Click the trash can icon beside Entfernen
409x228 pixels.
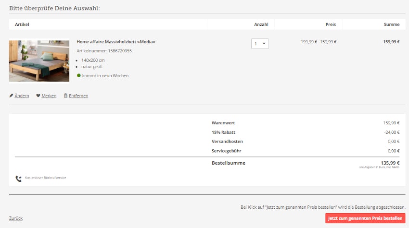pos(66,96)
